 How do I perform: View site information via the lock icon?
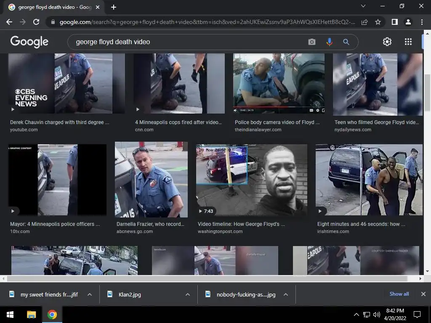click(x=53, y=22)
